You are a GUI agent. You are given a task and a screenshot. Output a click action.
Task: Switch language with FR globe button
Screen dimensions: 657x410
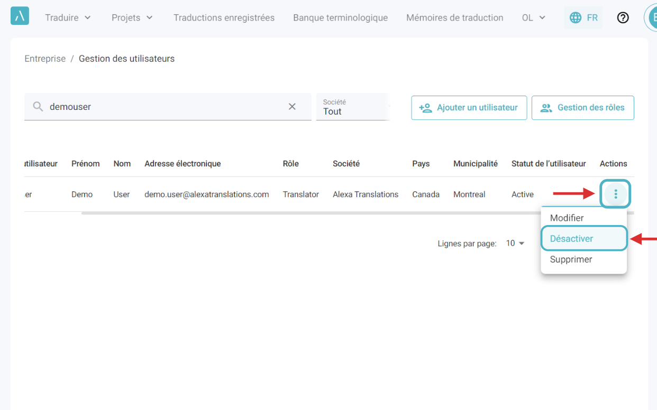[x=583, y=17]
